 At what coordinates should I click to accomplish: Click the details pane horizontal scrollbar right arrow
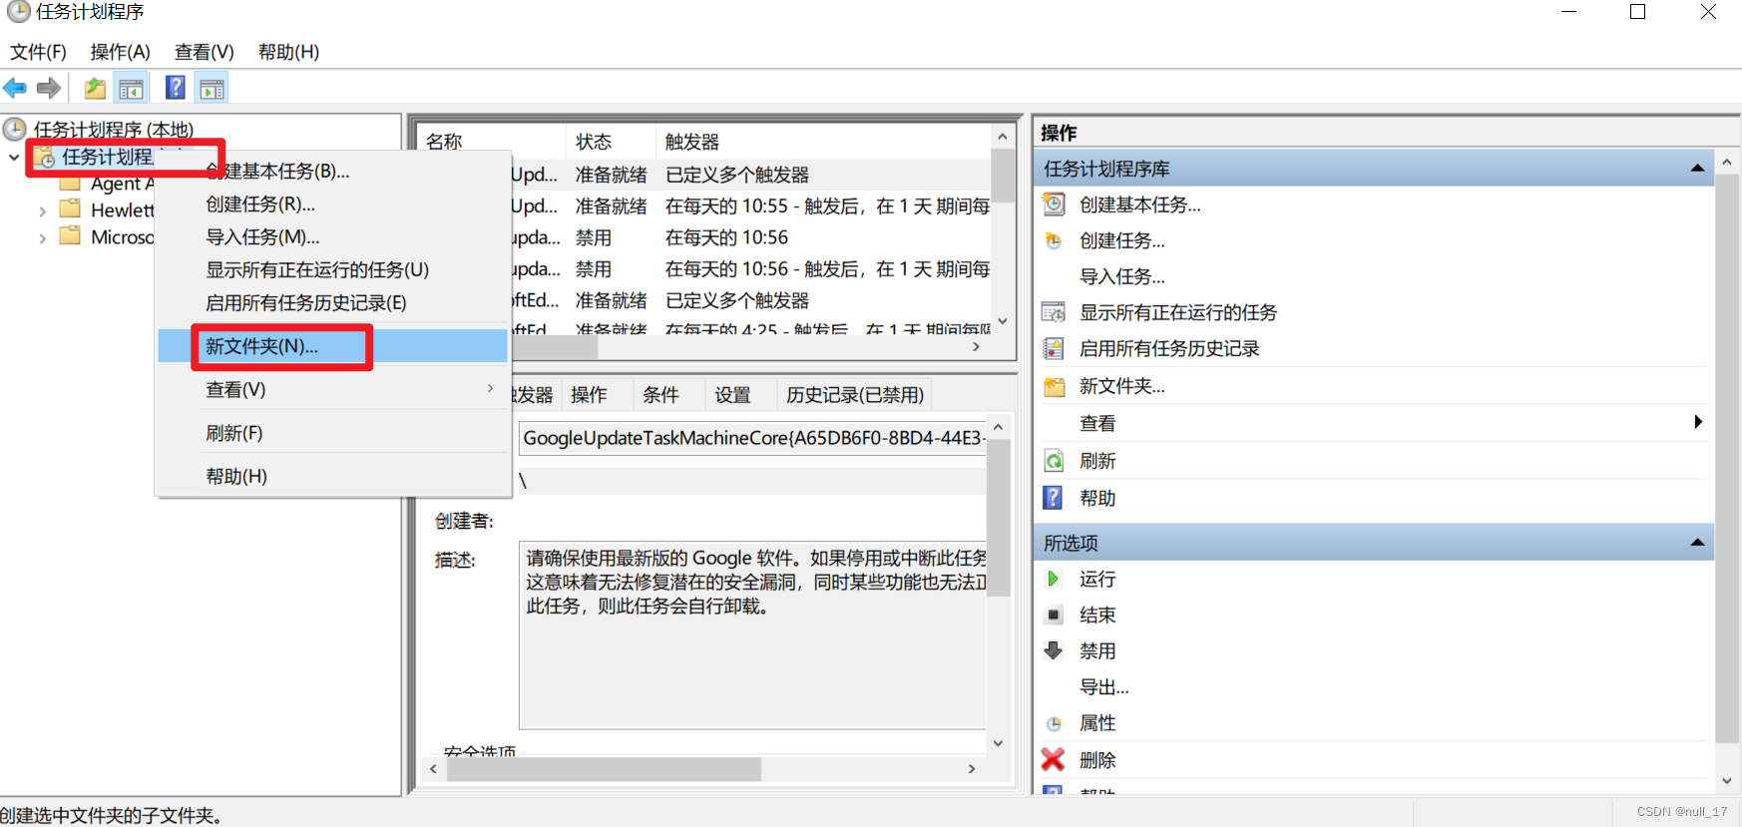tap(972, 769)
